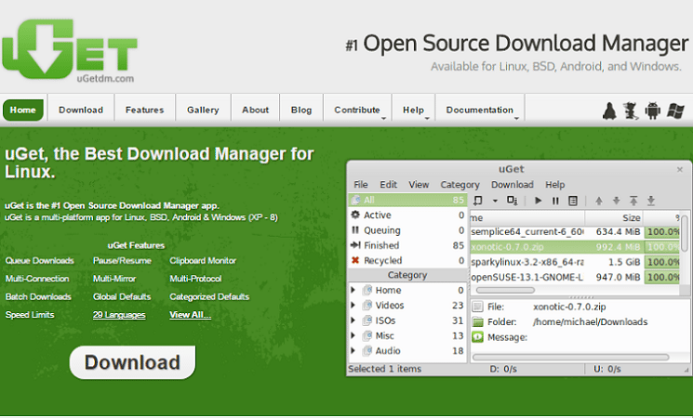Click the ISOs category folder icon
The height and width of the screenshot is (418, 693).
pos(367,320)
